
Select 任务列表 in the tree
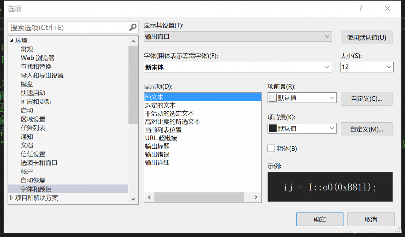click(33, 128)
